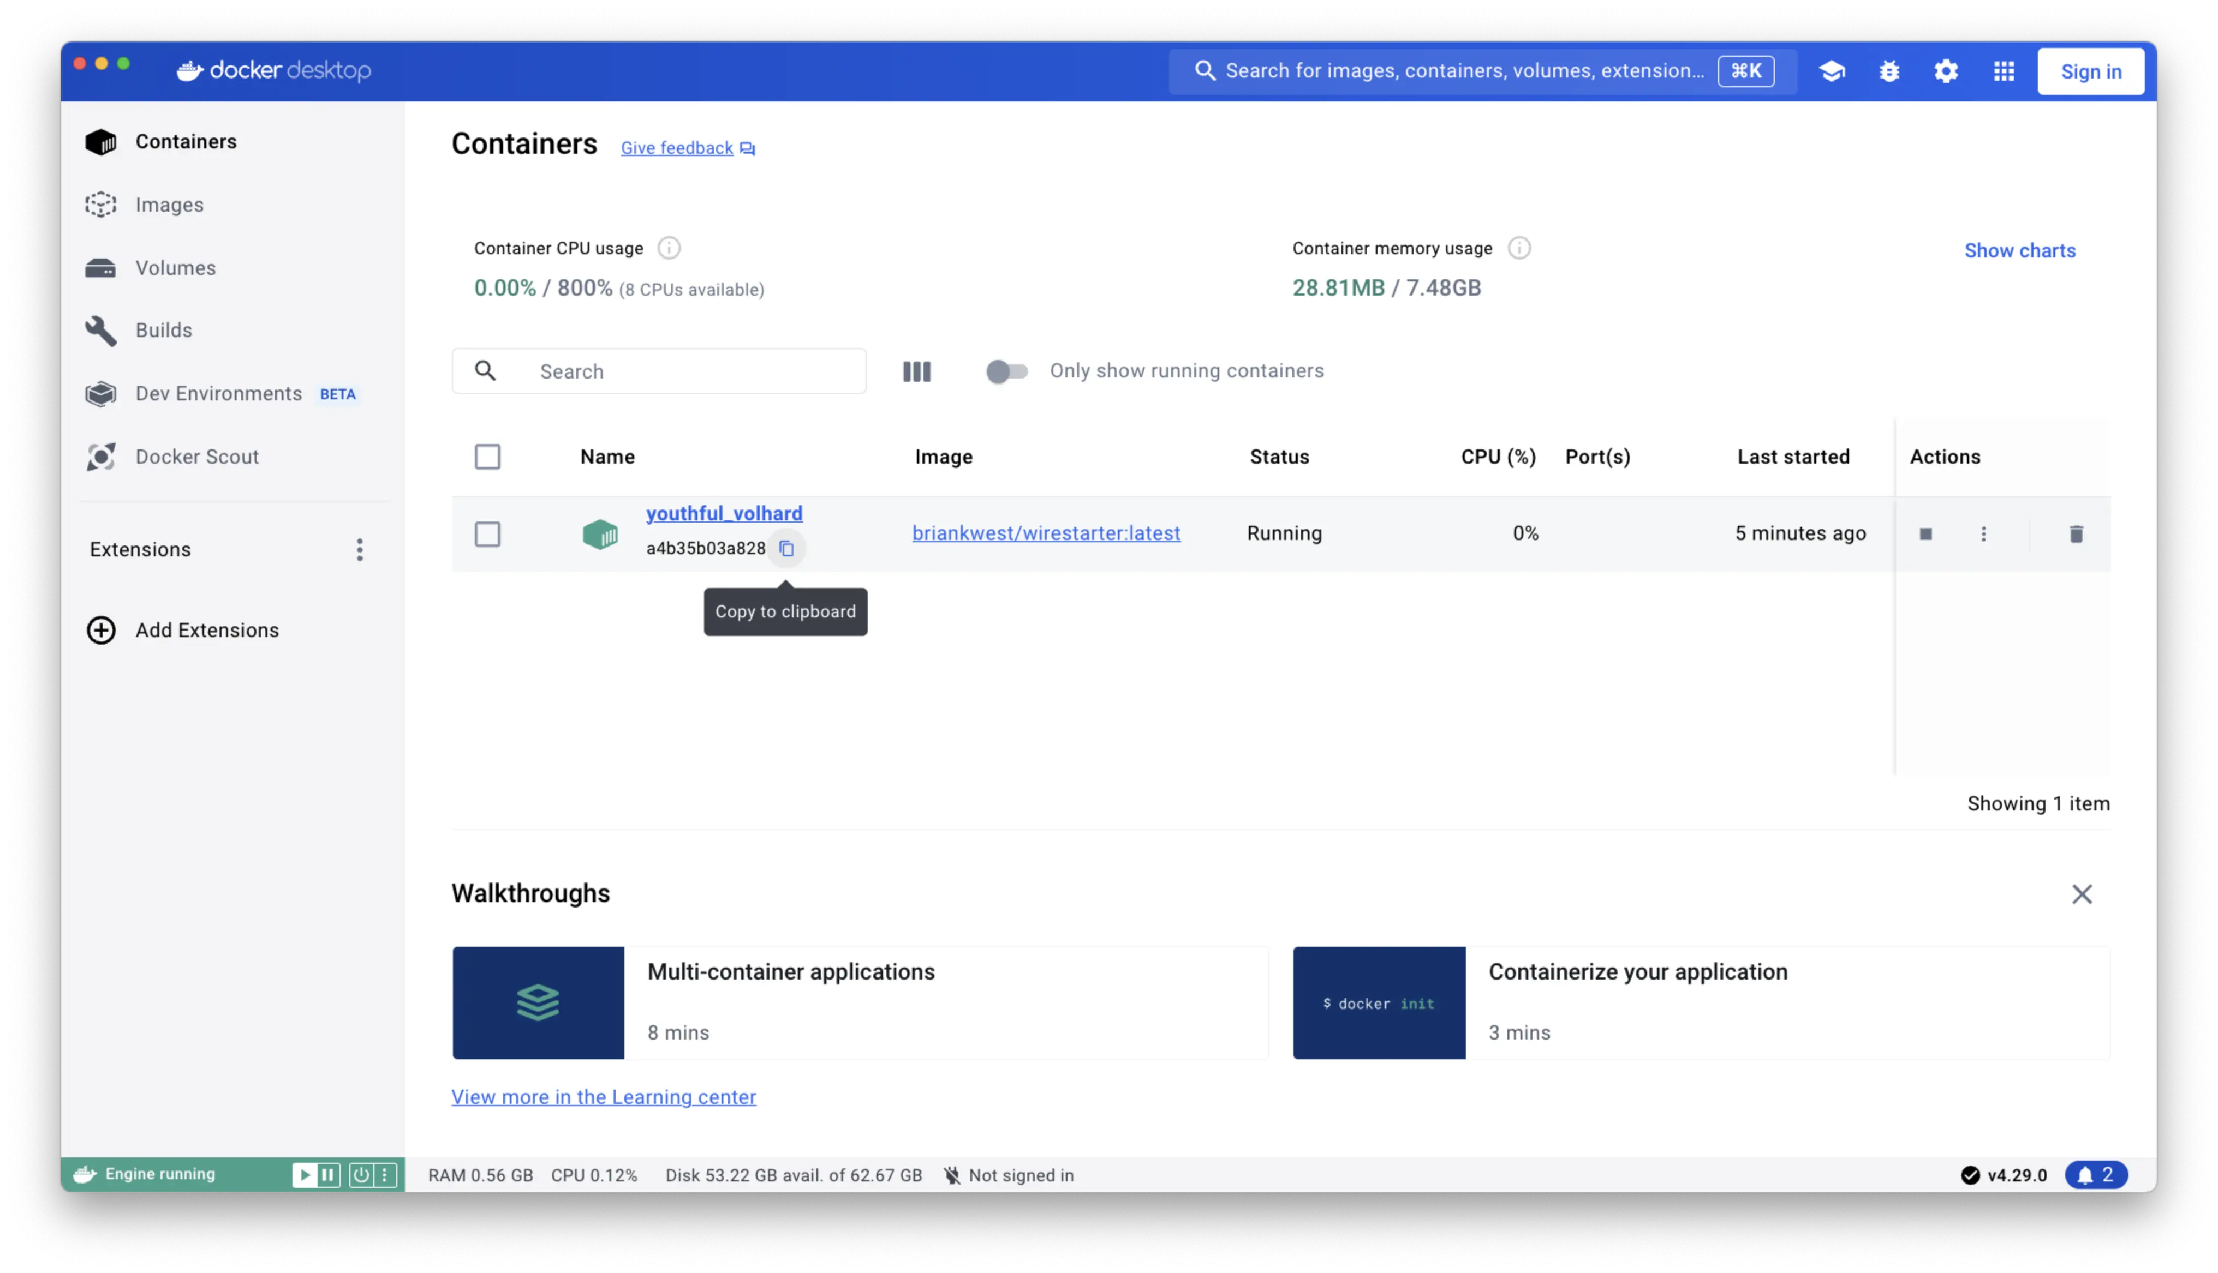This screenshot has width=2218, height=1273.
Task: Click the search magnifier in containers search
Action: click(485, 371)
